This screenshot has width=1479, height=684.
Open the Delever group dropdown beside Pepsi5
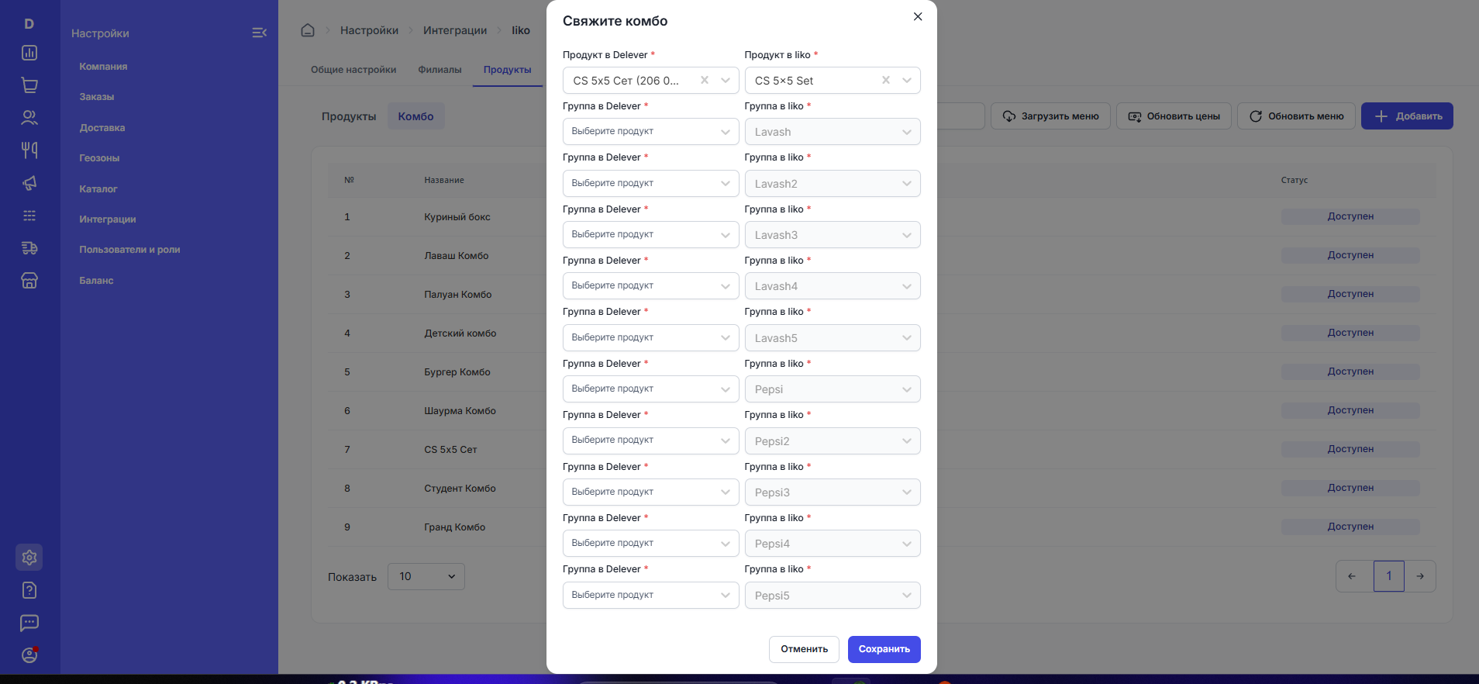pos(650,596)
